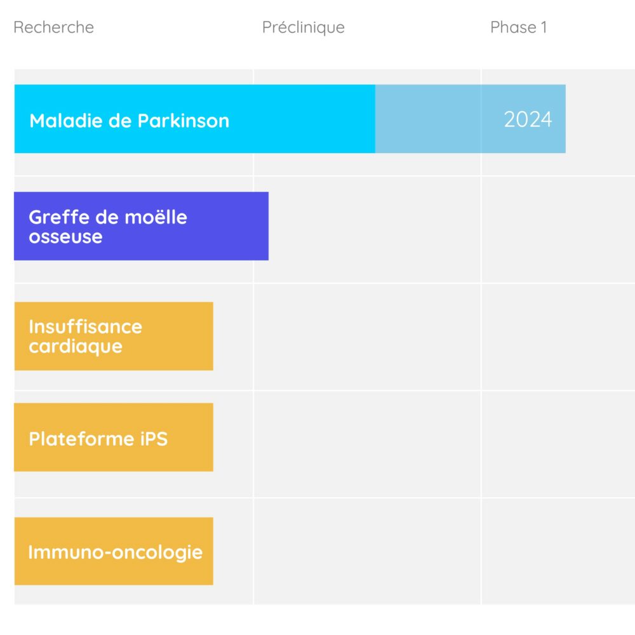Click the light blue projected Parkinson segment
The width and height of the screenshot is (635, 635).
pyautogui.click(x=471, y=119)
